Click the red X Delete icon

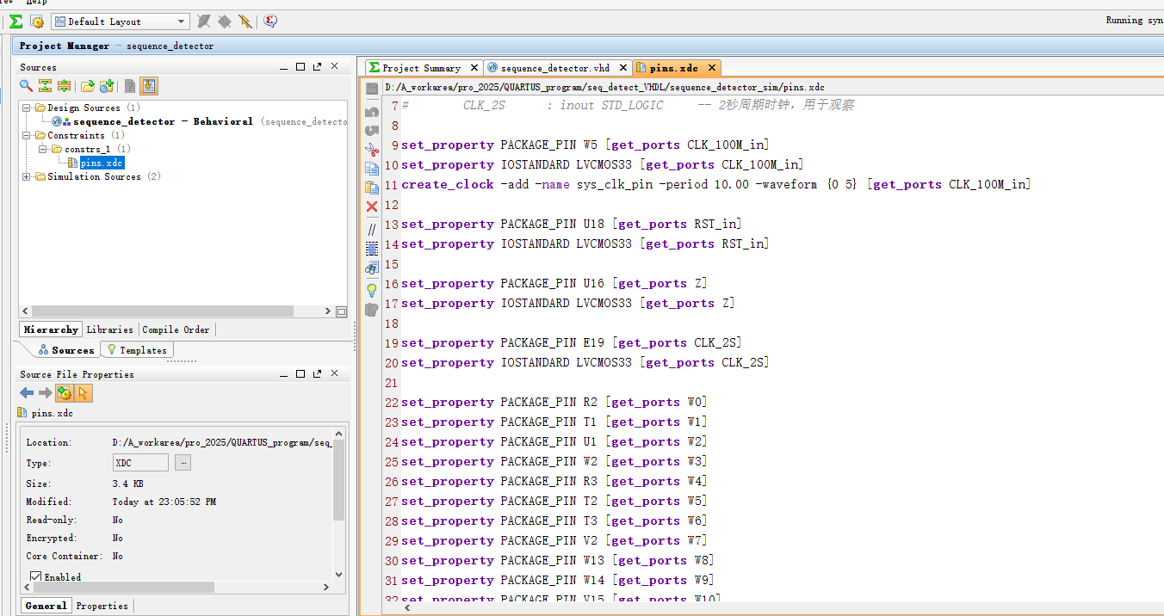(372, 206)
